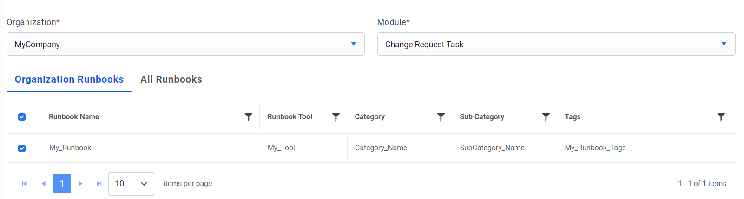Uncheck the My_Runbook row checkbox
744x199 pixels.
(22, 148)
